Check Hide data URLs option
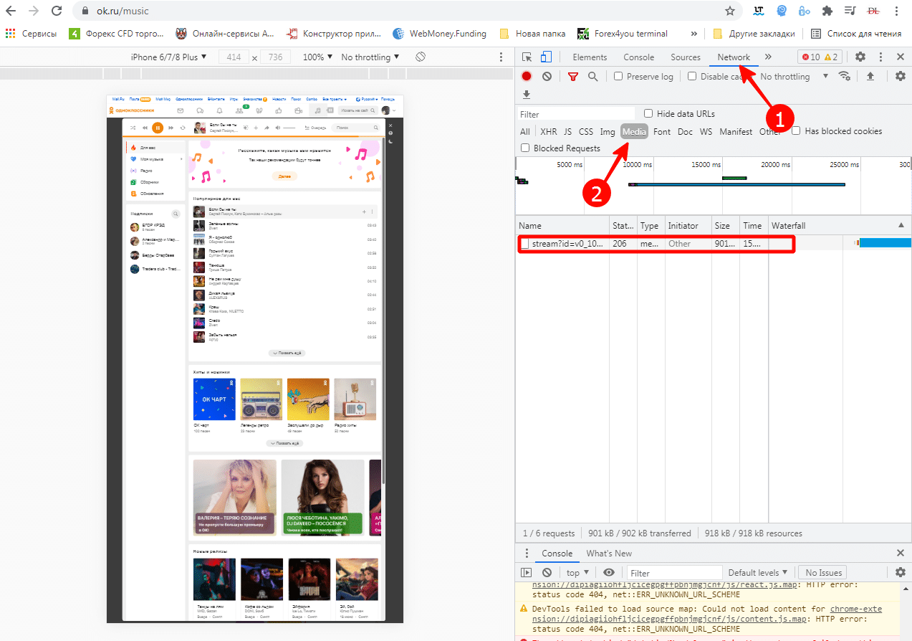Image resolution: width=912 pixels, height=641 pixels. coord(648,114)
